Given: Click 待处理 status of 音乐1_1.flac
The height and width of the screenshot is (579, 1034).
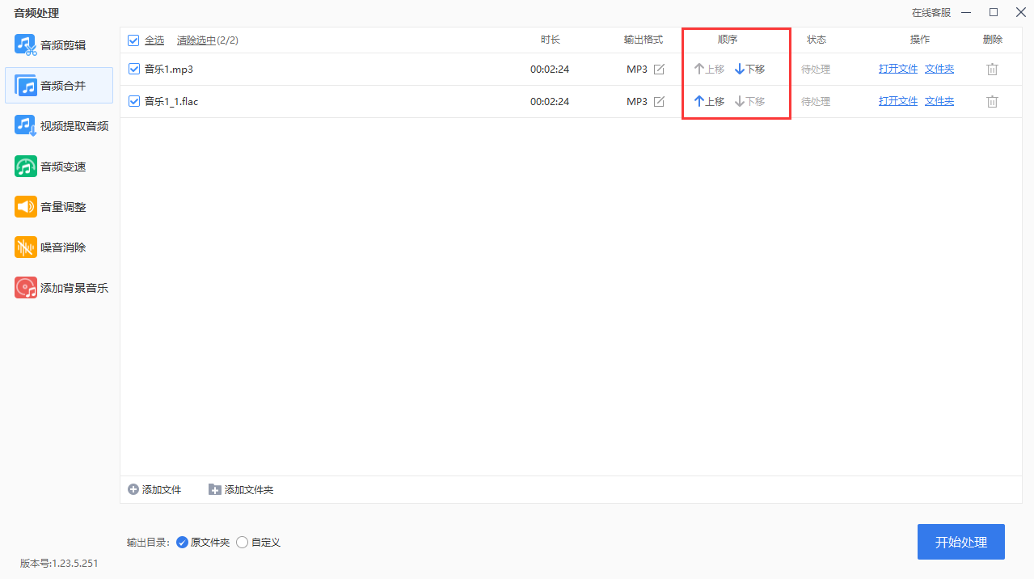Looking at the screenshot, I should point(816,102).
